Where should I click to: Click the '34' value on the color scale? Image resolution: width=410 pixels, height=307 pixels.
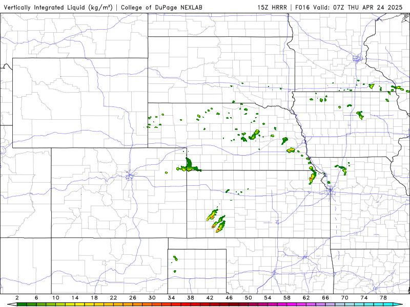pyautogui.click(x=171, y=298)
